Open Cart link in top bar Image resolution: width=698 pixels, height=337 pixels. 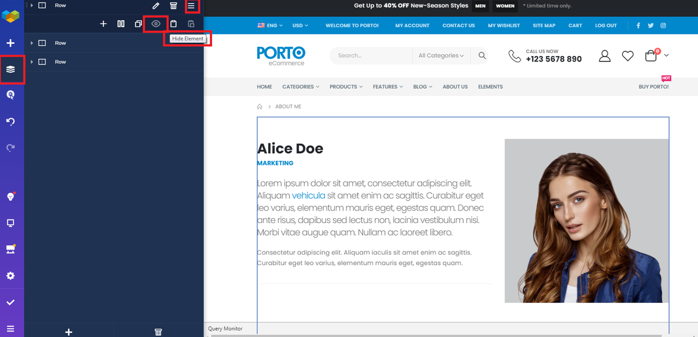click(575, 26)
